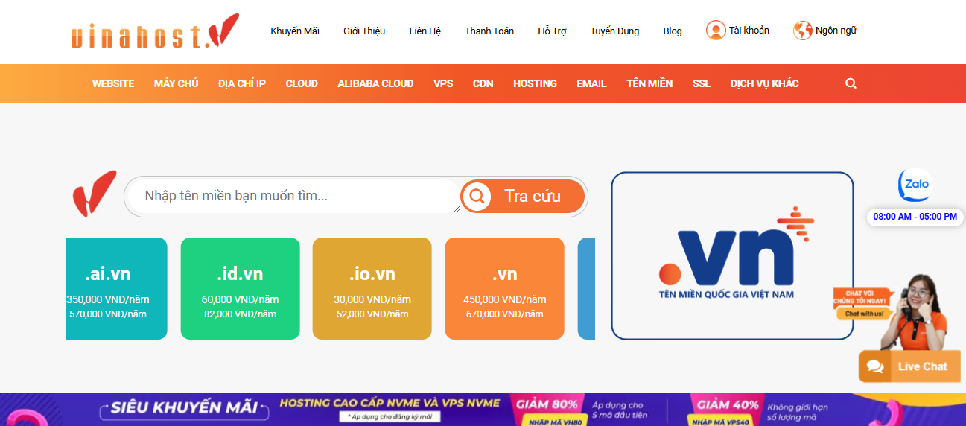
Task: Click the 350,000 VNĐ/năm price text
Action: [x=108, y=299]
